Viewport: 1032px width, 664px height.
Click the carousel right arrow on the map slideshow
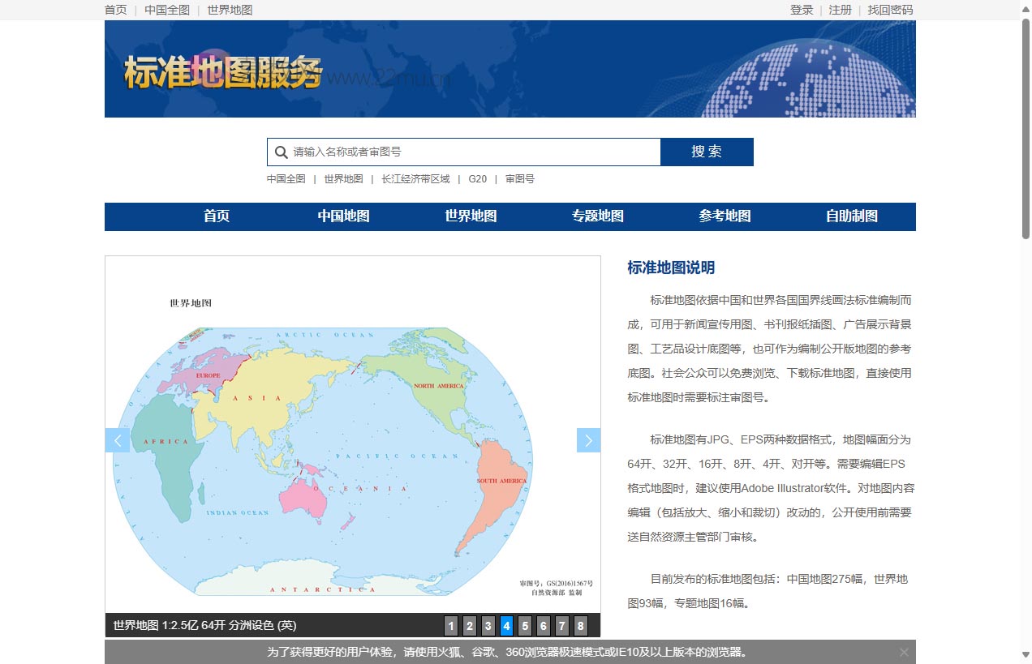coord(588,440)
